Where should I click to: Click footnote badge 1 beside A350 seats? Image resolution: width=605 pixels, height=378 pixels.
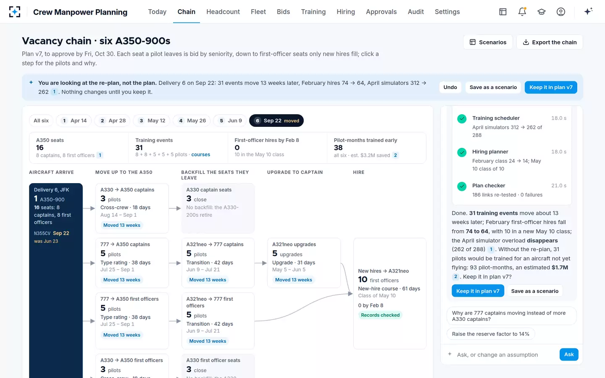click(100, 155)
